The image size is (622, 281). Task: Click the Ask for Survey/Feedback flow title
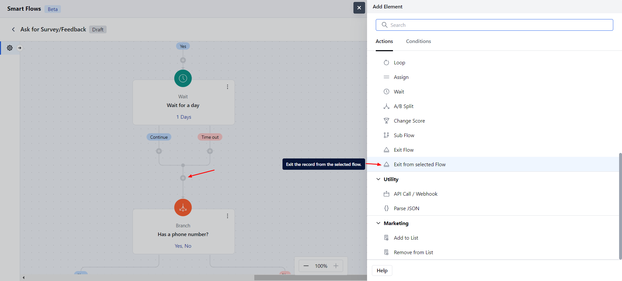click(53, 29)
